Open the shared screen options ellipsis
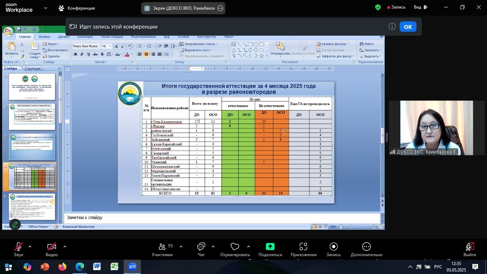487x274 pixels. point(220,8)
